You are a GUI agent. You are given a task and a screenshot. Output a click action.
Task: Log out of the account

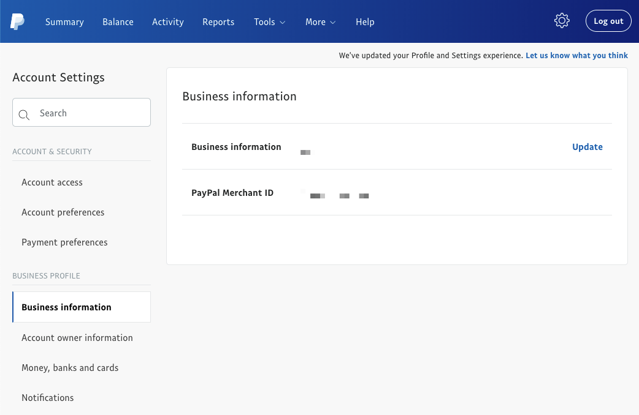pos(608,21)
